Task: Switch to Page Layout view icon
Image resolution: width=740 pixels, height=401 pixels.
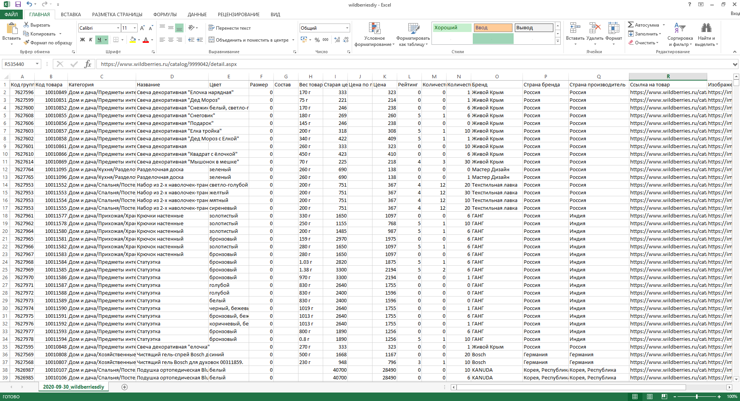Action: click(x=650, y=396)
